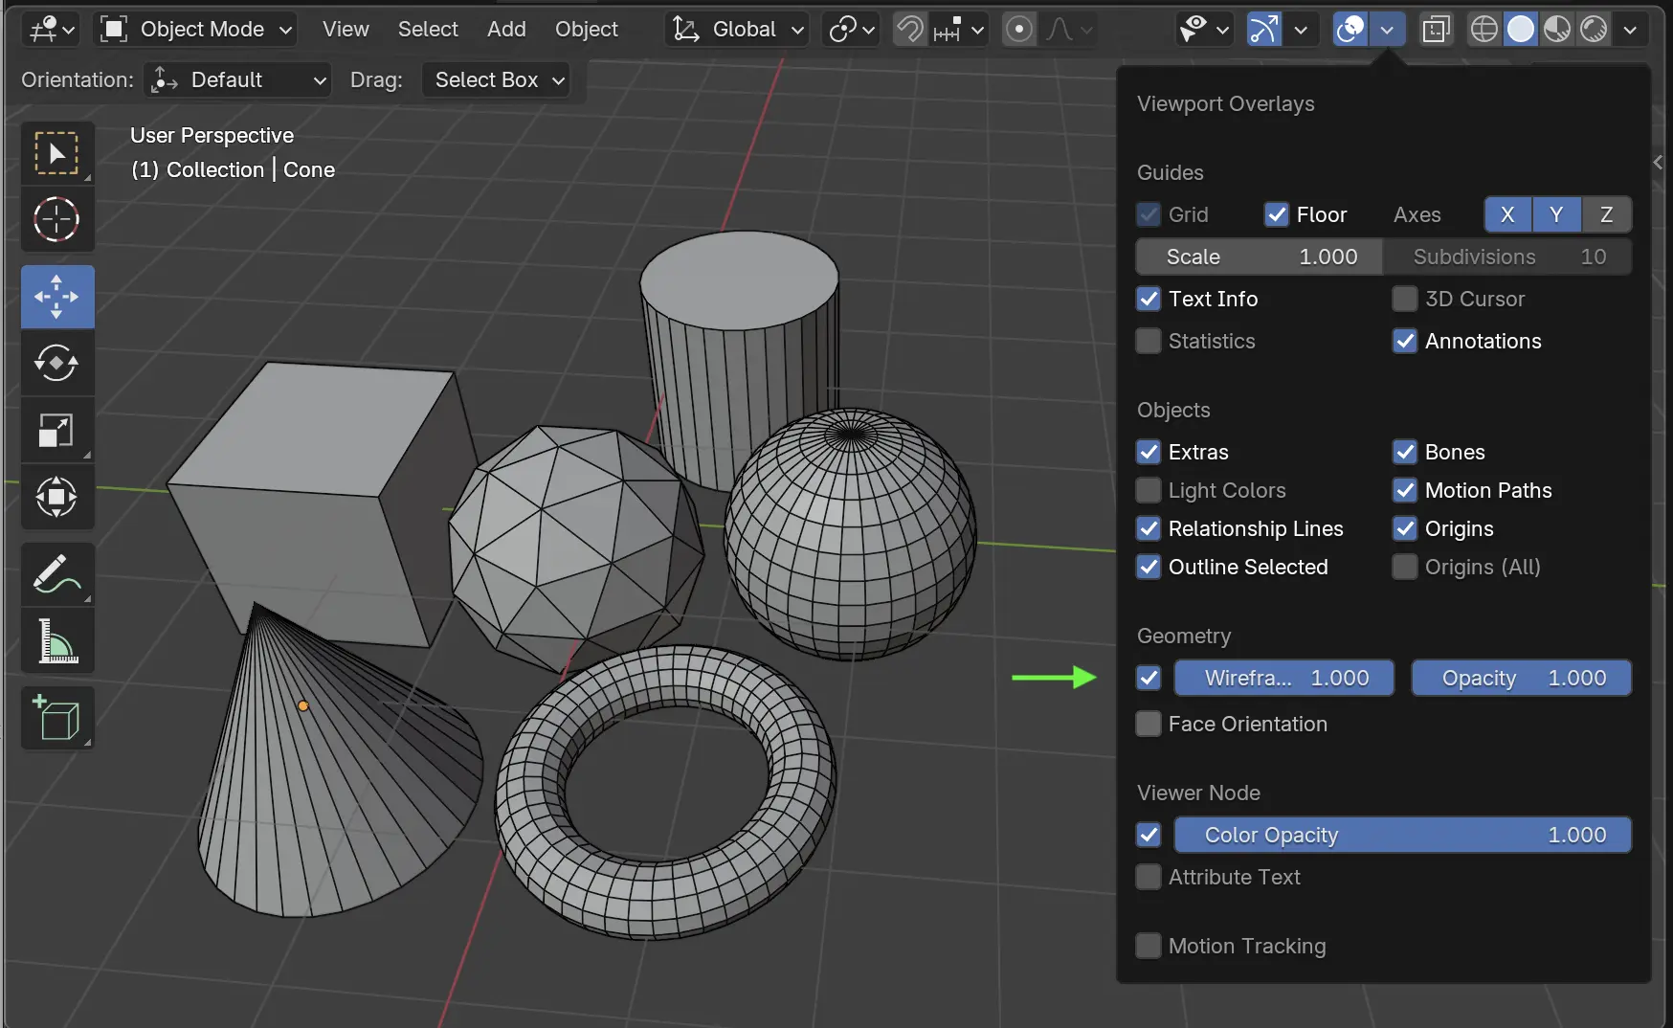Viewport: 1673px width, 1028px height.
Task: Pick the Annotate pencil tool
Action: pyautogui.click(x=56, y=573)
